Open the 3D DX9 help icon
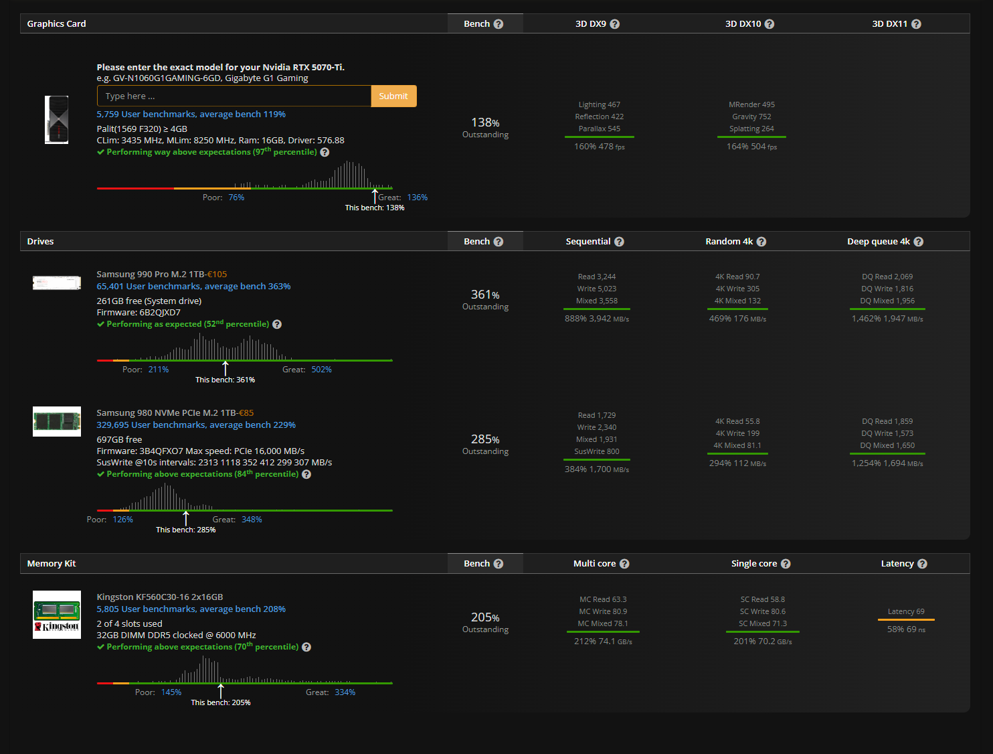This screenshot has width=993, height=754. pos(615,24)
